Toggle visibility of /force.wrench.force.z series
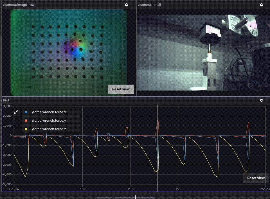Viewport: 270px width, 199px height. point(49,129)
